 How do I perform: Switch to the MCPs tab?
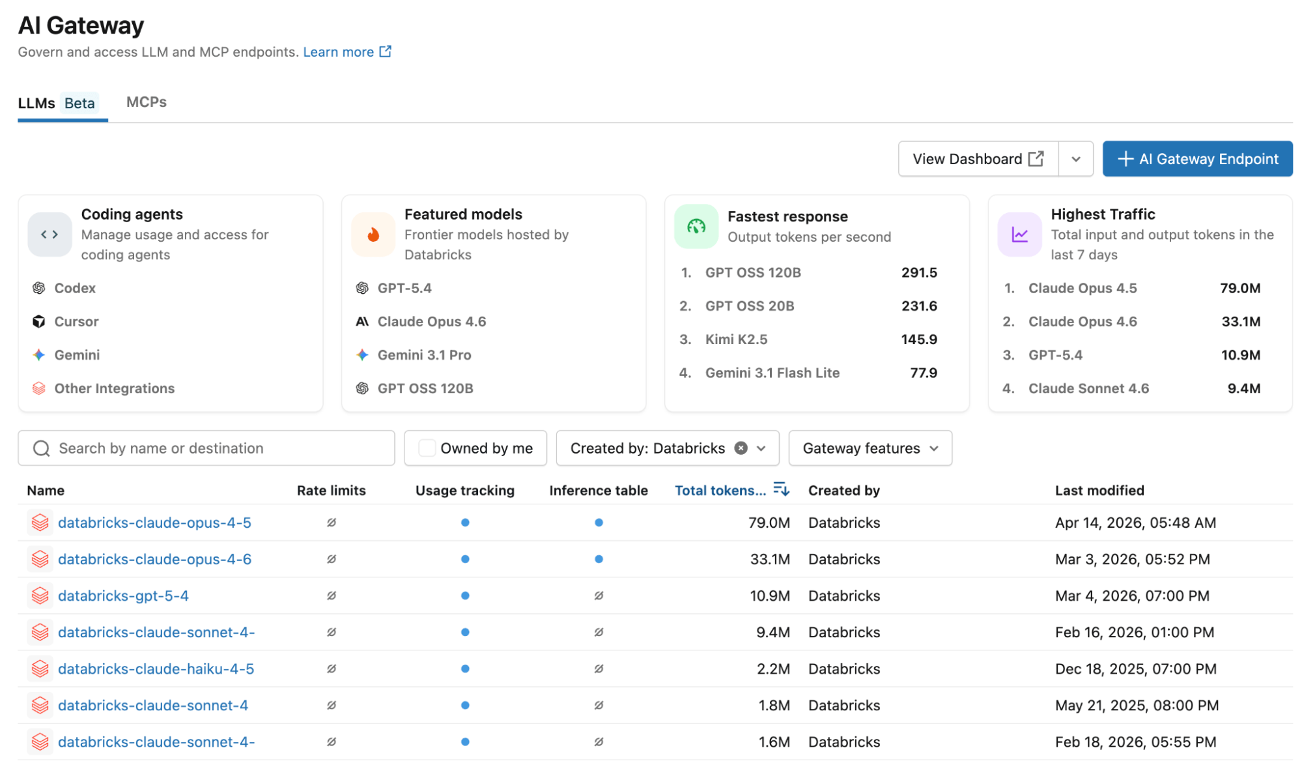pos(146,102)
